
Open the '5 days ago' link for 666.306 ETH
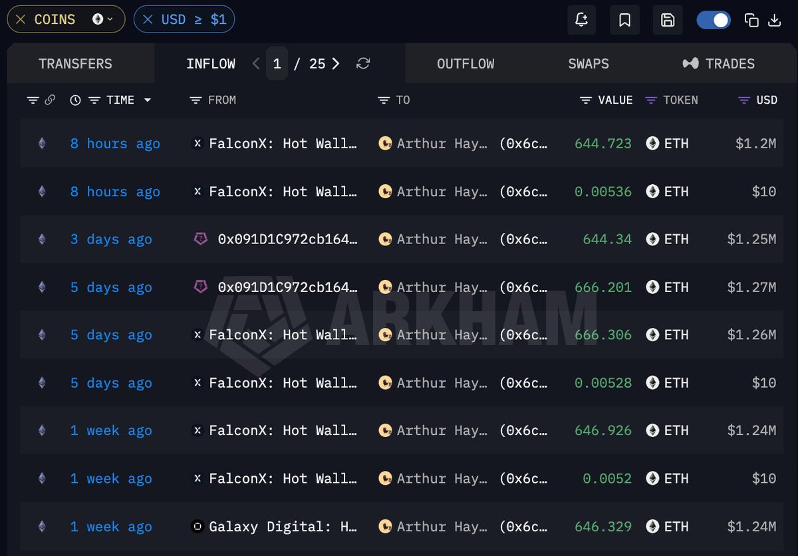pos(111,335)
